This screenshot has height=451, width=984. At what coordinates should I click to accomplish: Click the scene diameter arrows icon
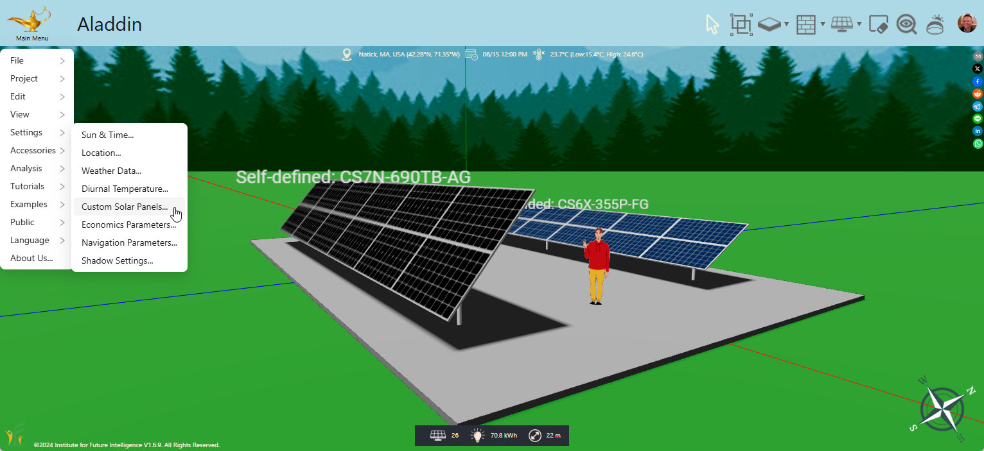[x=535, y=436]
